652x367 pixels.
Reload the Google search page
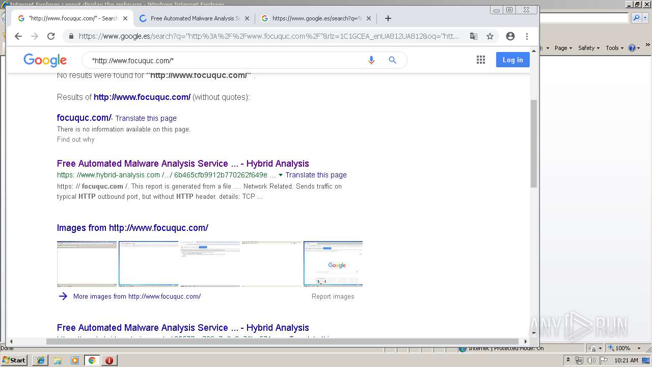pos(51,36)
